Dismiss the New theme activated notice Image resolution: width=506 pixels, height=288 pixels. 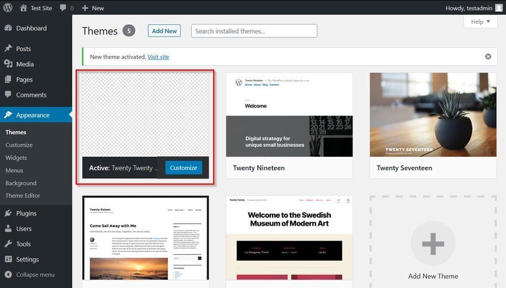(488, 56)
